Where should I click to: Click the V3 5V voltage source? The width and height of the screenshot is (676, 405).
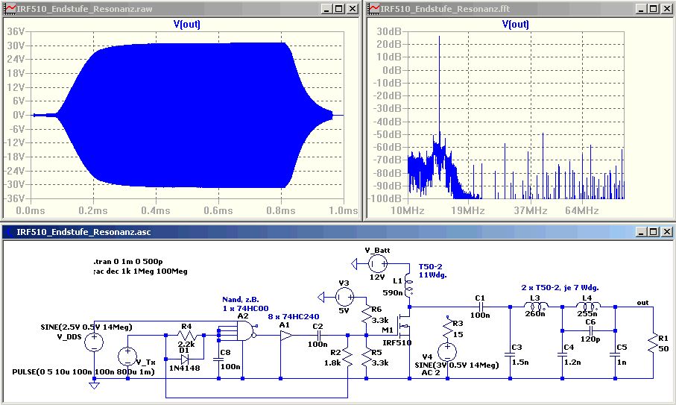click(x=345, y=297)
